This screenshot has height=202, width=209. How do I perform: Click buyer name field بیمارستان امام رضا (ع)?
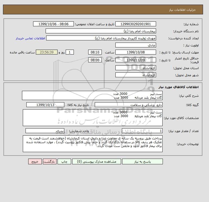click(x=101, y=31)
